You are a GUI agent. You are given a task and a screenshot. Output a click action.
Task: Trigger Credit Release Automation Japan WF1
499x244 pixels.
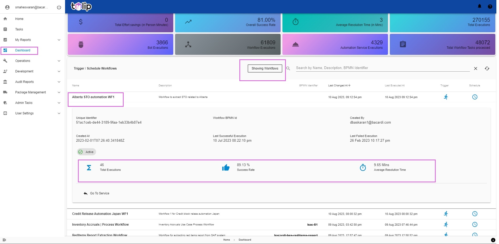[446, 214]
